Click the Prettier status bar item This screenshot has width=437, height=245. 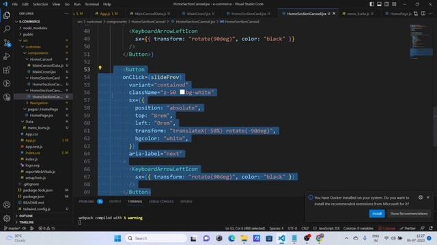[408, 229]
